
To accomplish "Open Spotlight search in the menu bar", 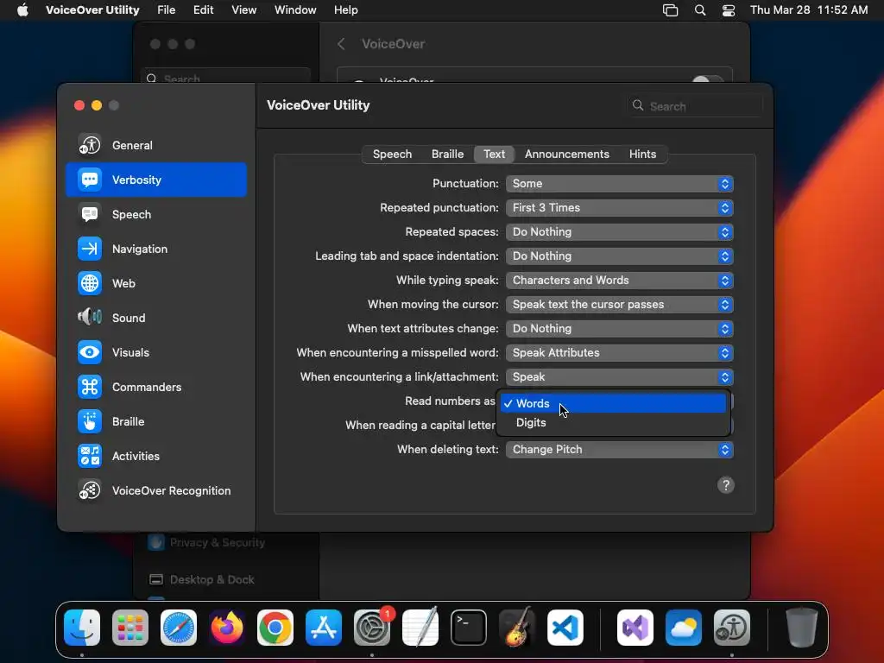I will [699, 10].
